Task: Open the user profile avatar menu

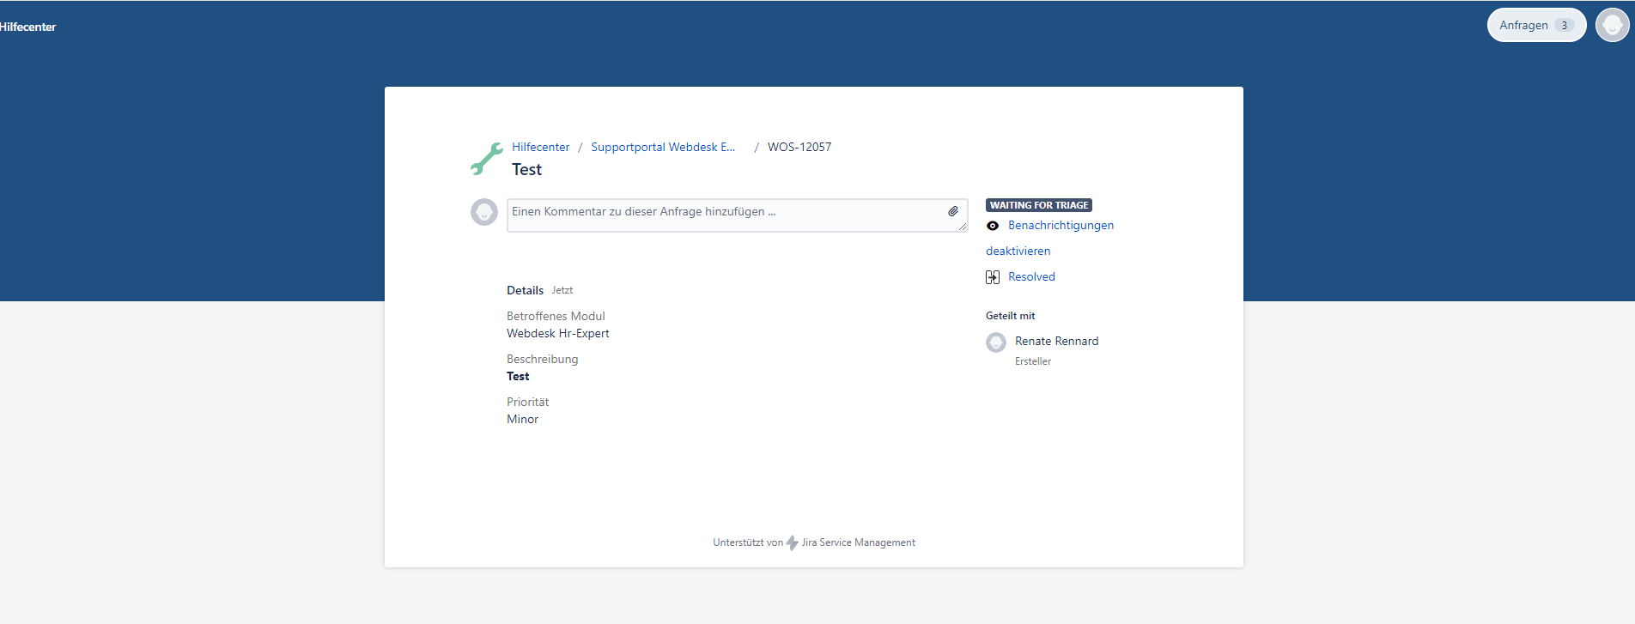Action: 1612,25
